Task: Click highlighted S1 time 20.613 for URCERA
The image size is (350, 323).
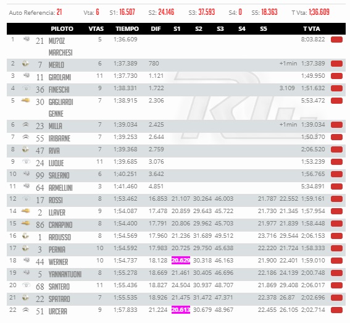Action: coord(181,310)
